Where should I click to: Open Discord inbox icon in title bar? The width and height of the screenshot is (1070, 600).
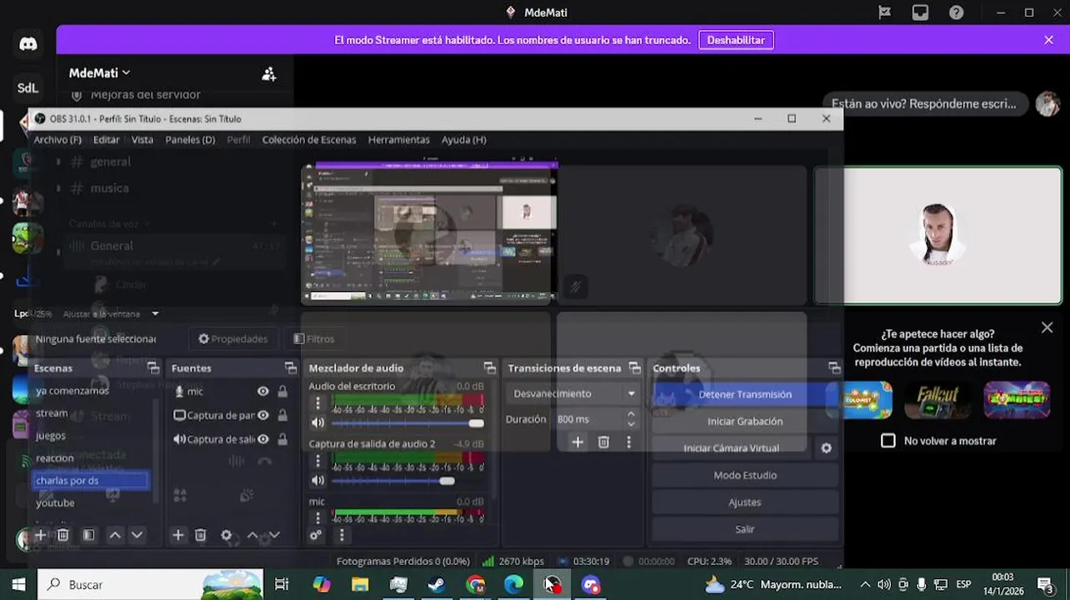pos(920,12)
